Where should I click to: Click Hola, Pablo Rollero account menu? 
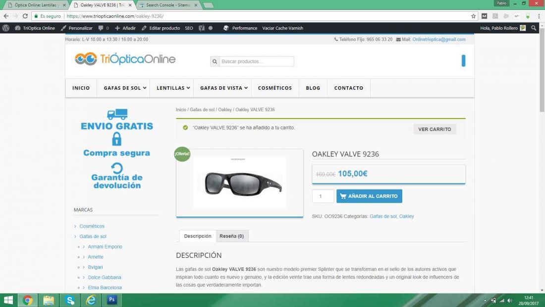pyautogui.click(x=502, y=28)
